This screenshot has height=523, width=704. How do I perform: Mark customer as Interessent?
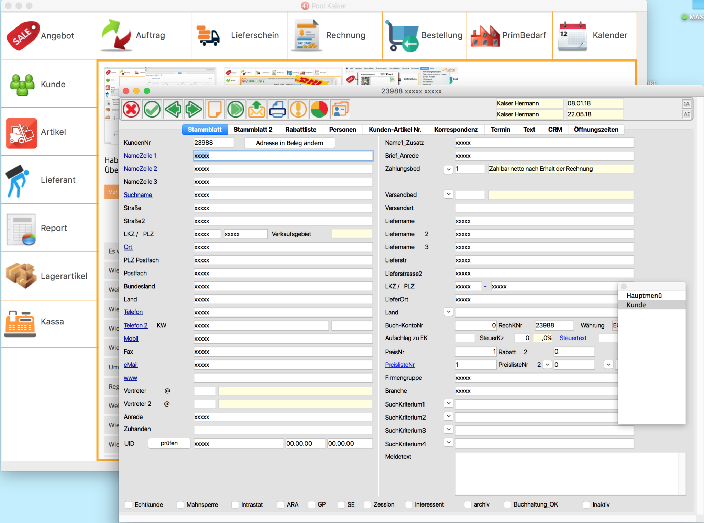tap(408, 504)
